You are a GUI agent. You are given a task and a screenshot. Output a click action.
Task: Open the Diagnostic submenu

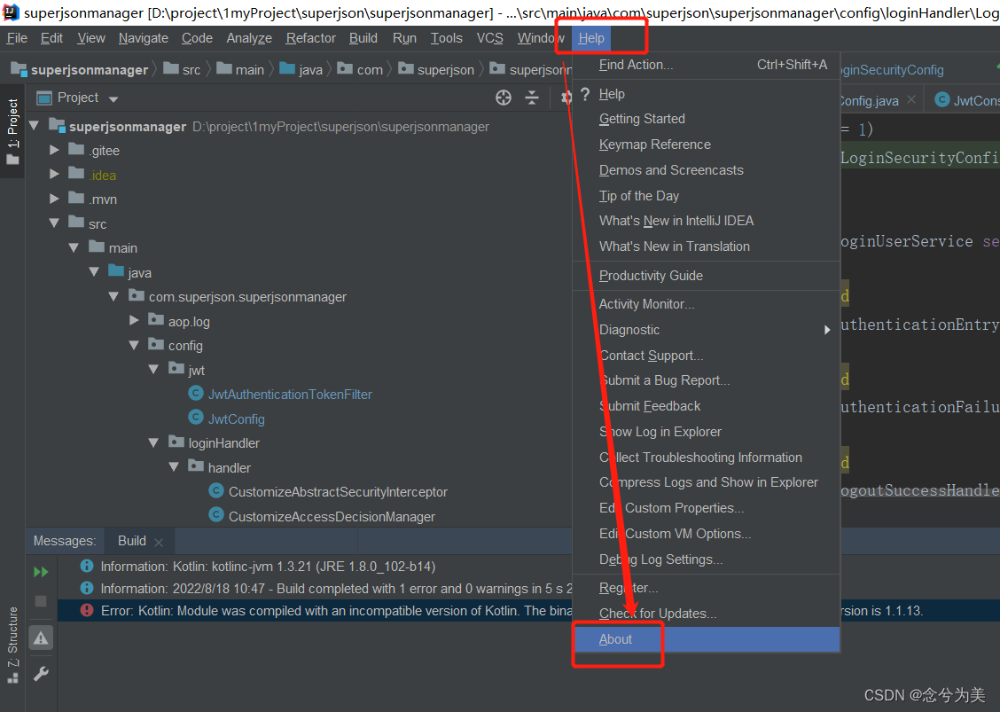click(x=706, y=330)
